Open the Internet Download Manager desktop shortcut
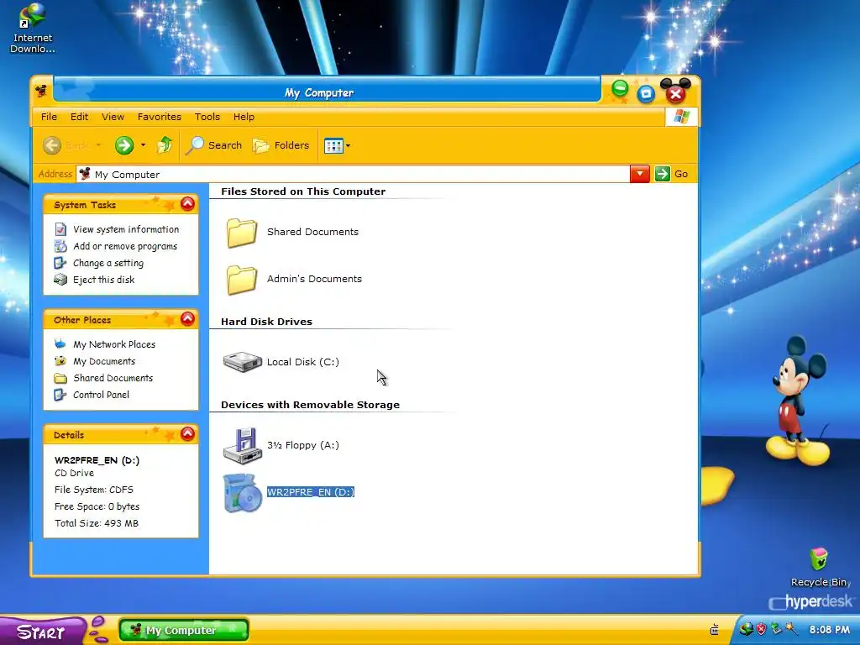Screen dimensions: 860x645 click(x=33, y=28)
